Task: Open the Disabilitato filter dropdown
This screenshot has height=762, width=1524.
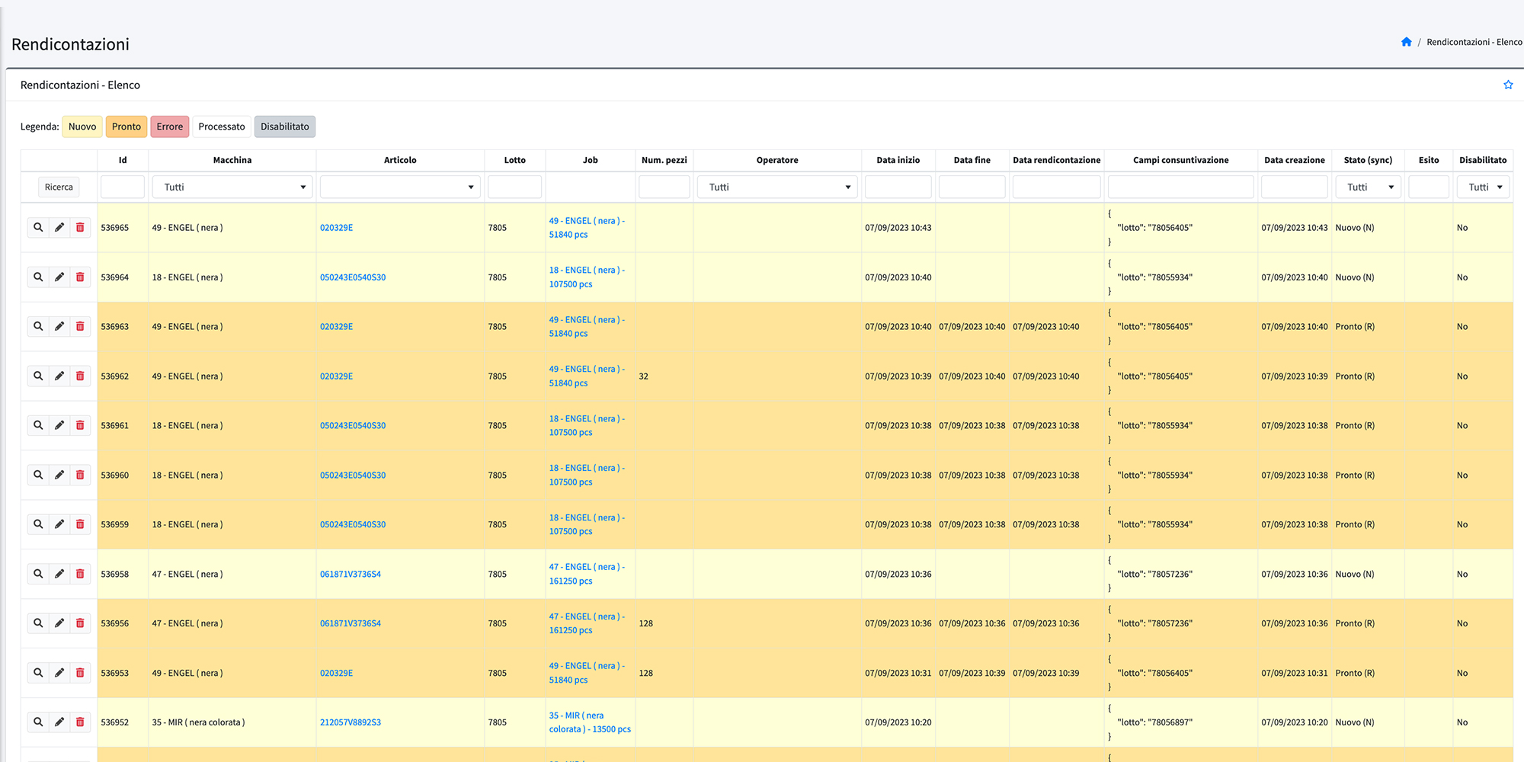Action: (1483, 187)
